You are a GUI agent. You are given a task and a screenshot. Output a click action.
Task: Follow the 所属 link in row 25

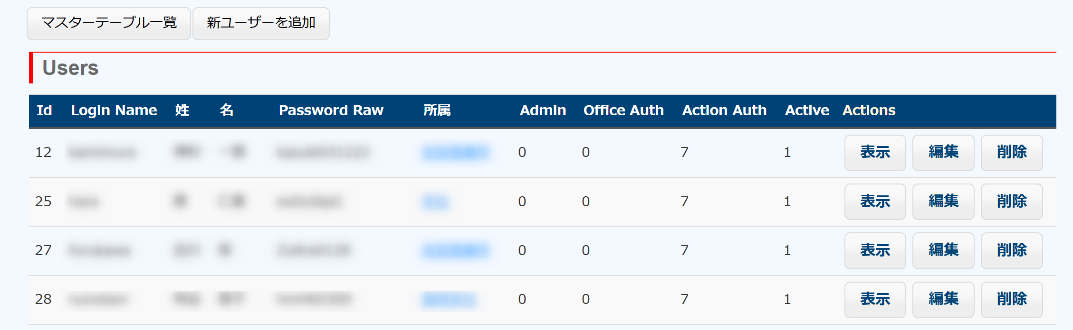pyautogui.click(x=435, y=202)
